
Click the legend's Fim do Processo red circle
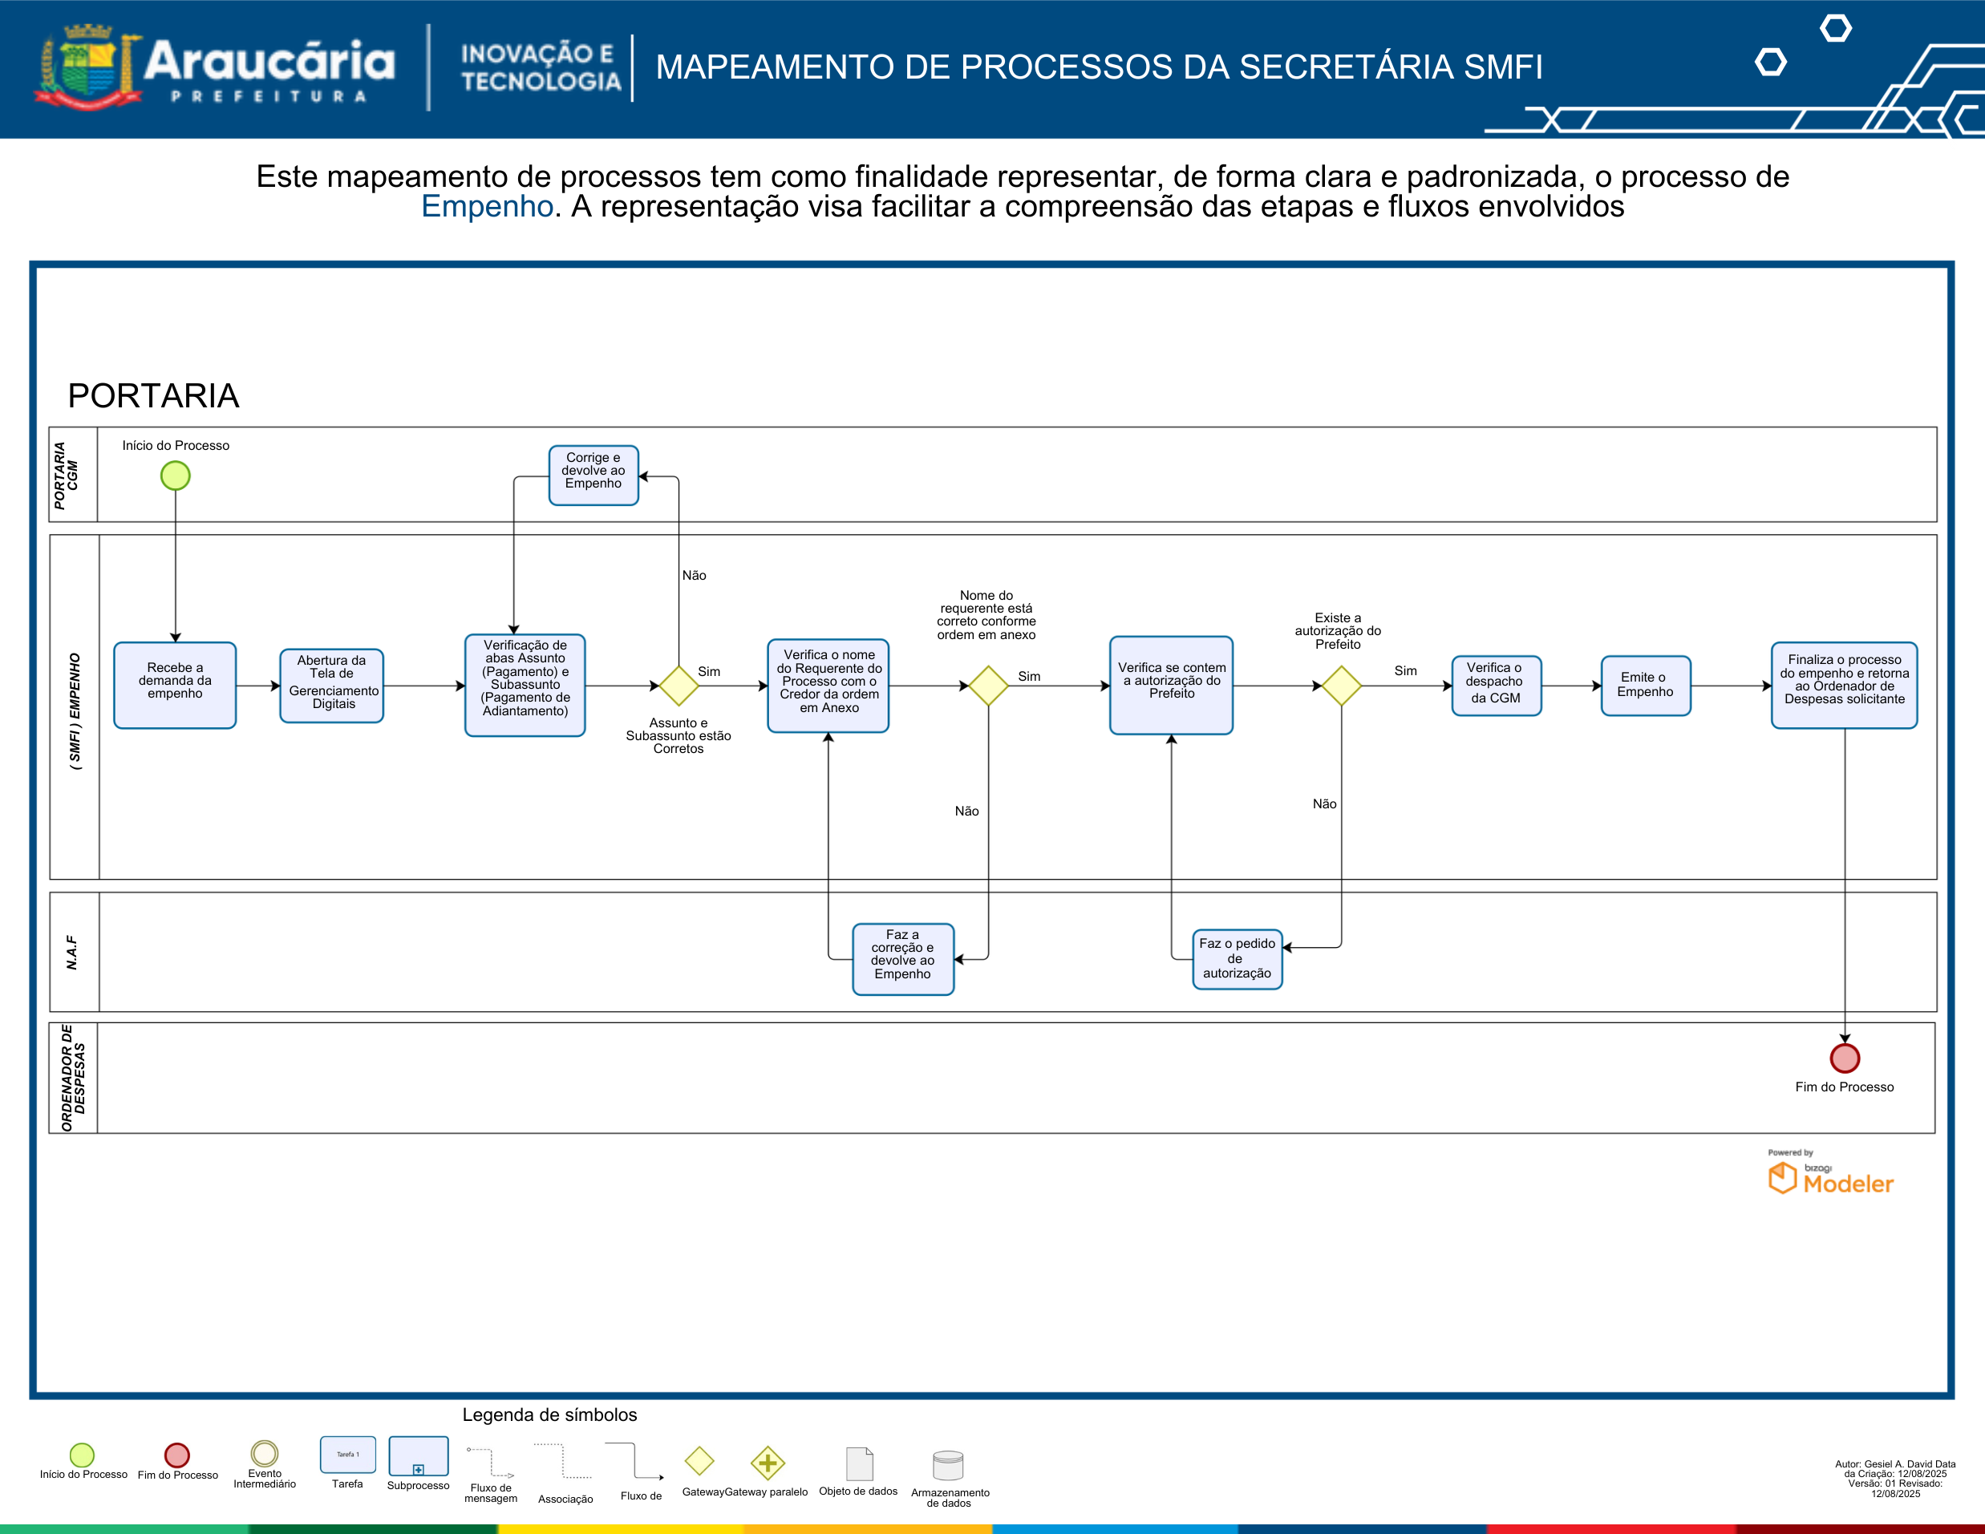(177, 1455)
